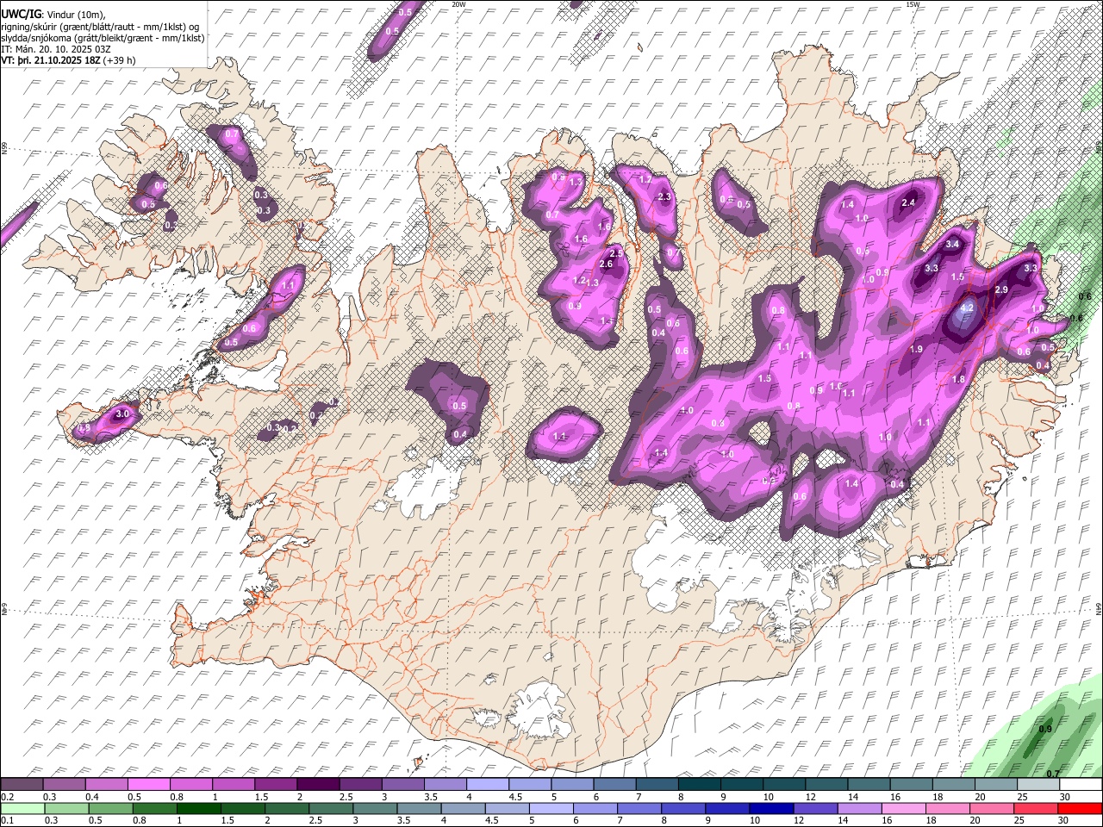Screen dimensions: 1103x827
Task: Pick deep blue rain swatch between 10 and 12
Action: (771, 808)
